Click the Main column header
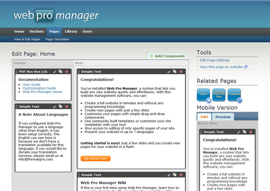 coord(79,63)
